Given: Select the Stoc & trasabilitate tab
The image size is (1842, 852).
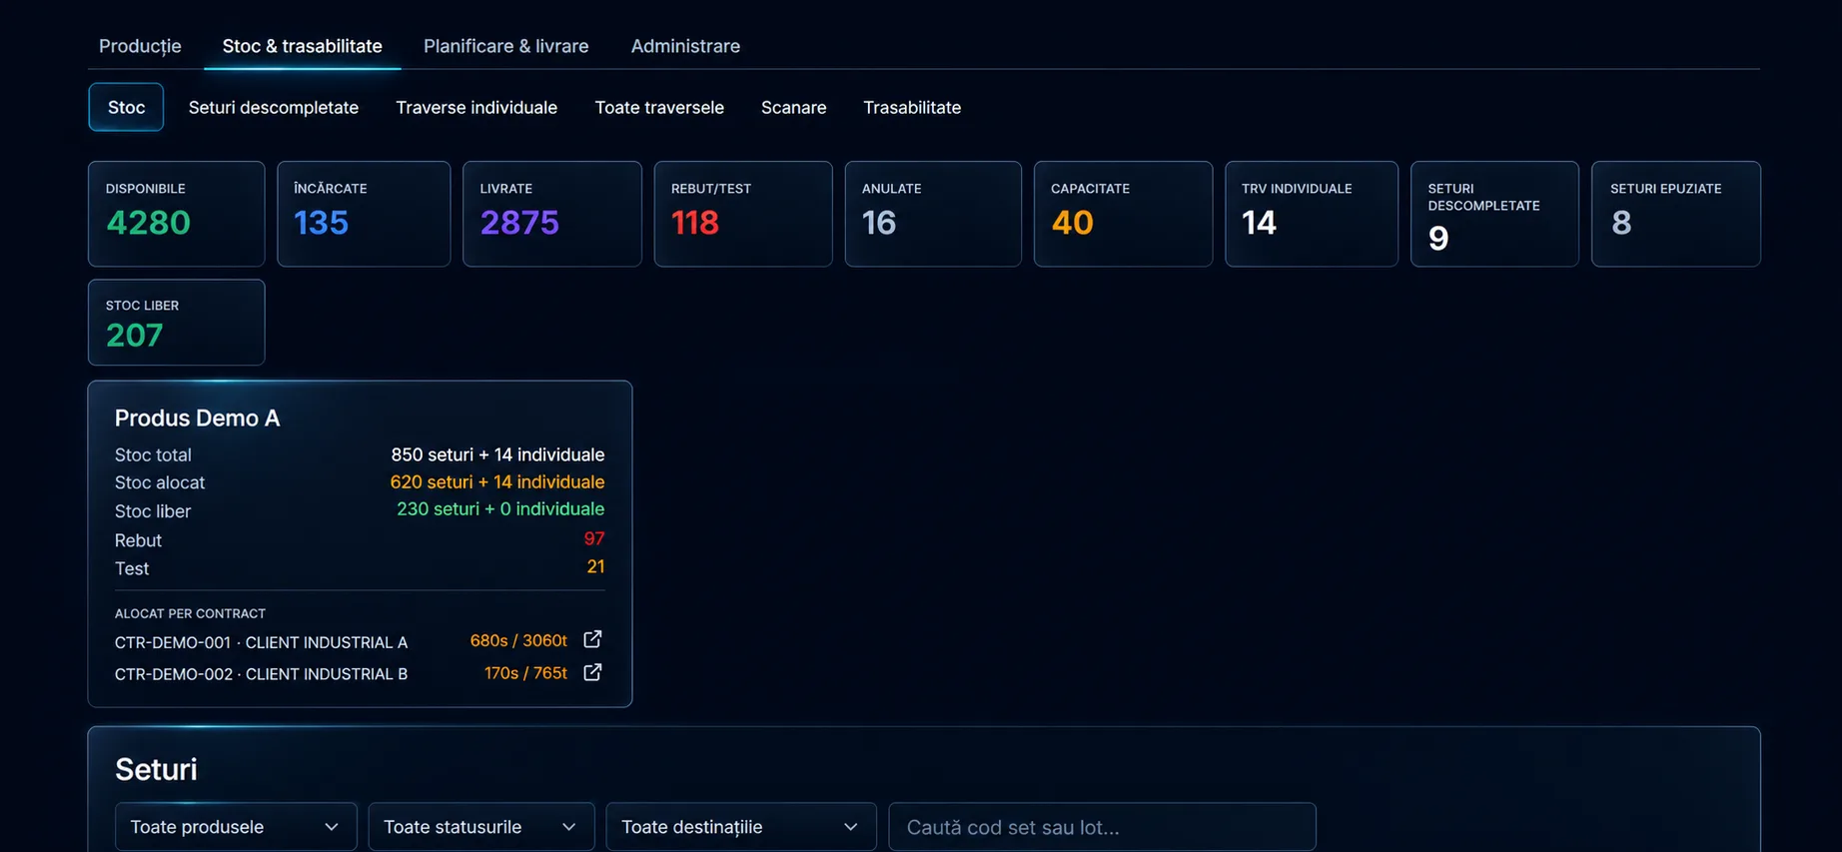Looking at the screenshot, I should point(303,46).
